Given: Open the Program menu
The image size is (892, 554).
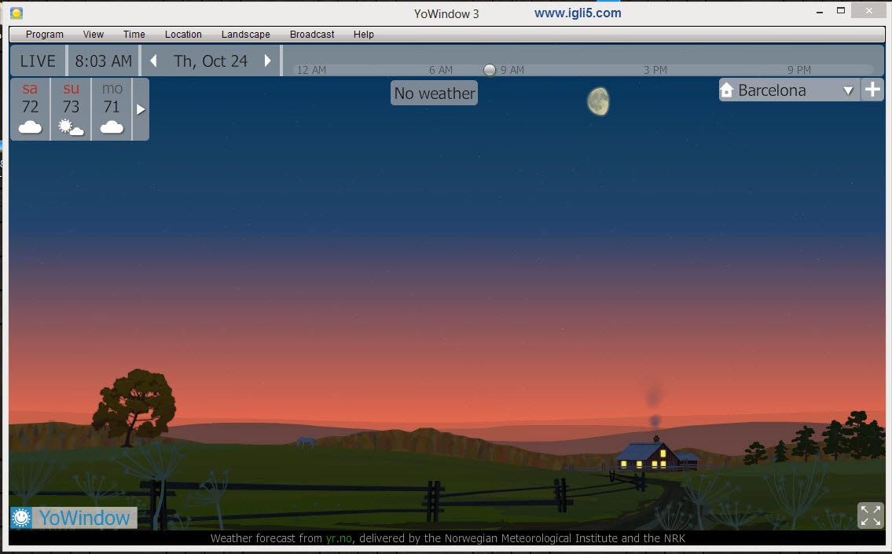Looking at the screenshot, I should point(45,35).
